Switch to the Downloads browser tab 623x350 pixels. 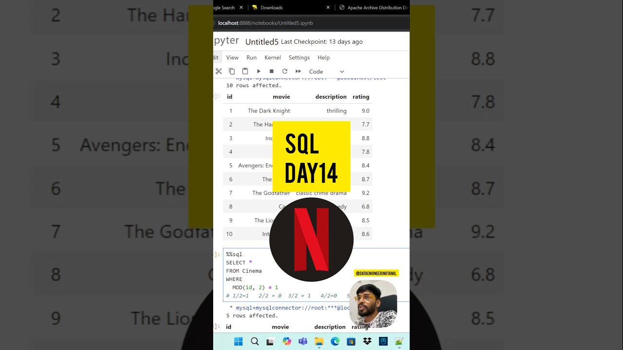point(271,7)
